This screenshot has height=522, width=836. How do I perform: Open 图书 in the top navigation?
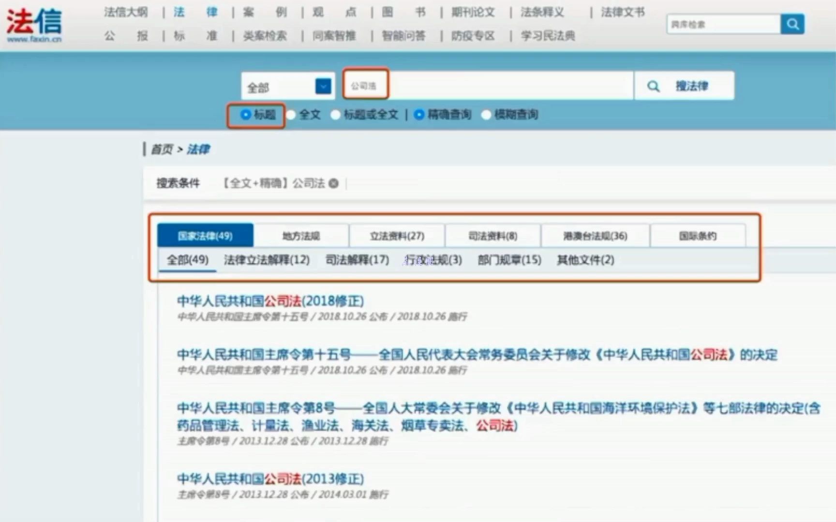click(x=404, y=12)
